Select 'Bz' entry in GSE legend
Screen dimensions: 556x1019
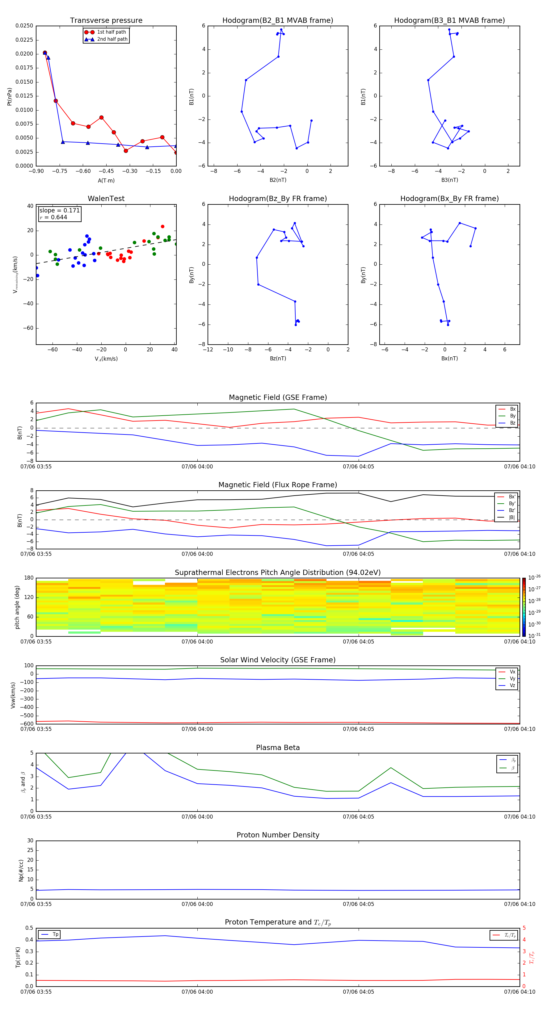507,423
